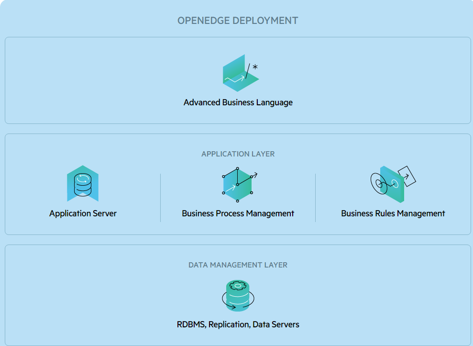Click the RDBMS, Replication, Data Servers label
This screenshot has height=346, width=473.
[238, 324]
